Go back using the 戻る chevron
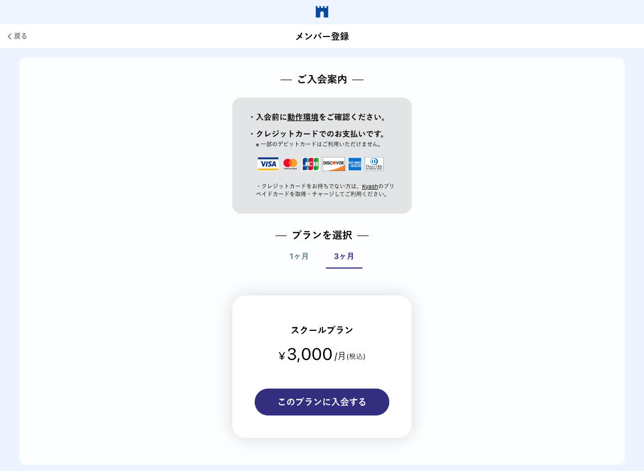Image resolution: width=644 pixels, height=471 pixels. coord(17,36)
